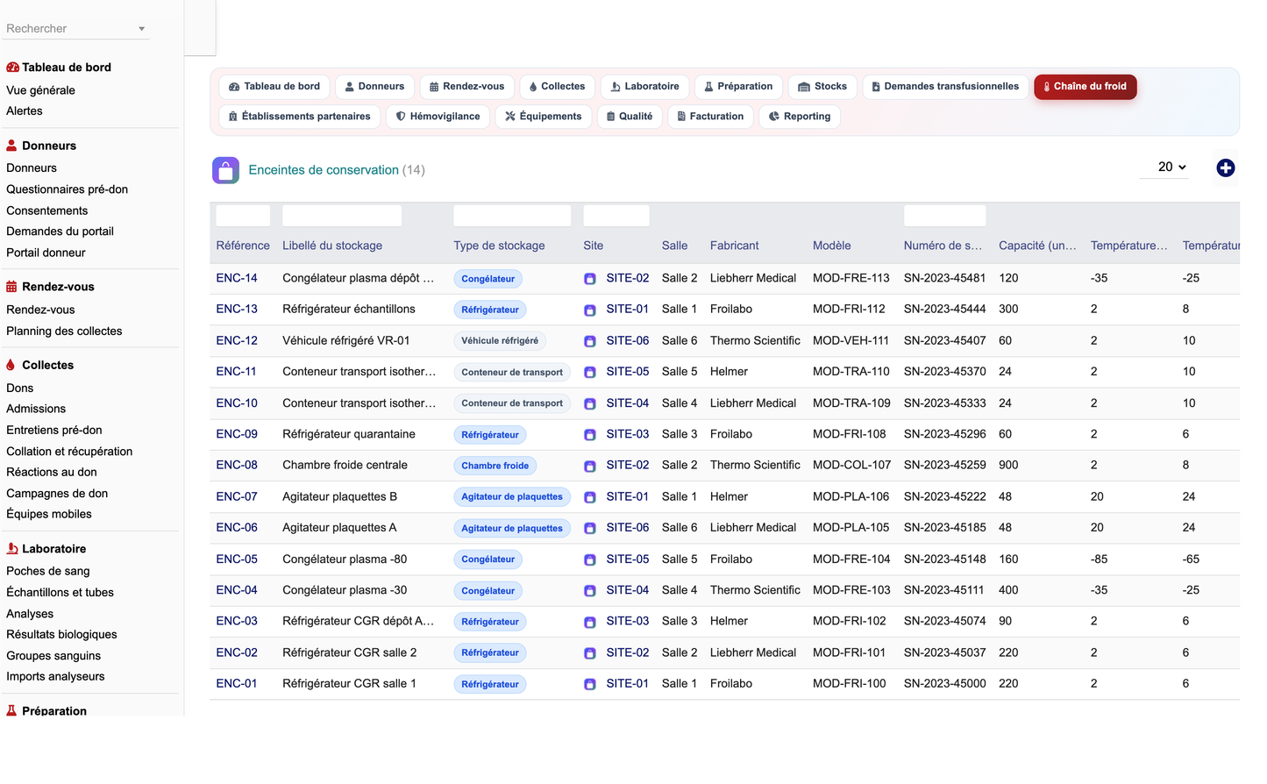Click the site icon in ENC-03 row

(590, 622)
